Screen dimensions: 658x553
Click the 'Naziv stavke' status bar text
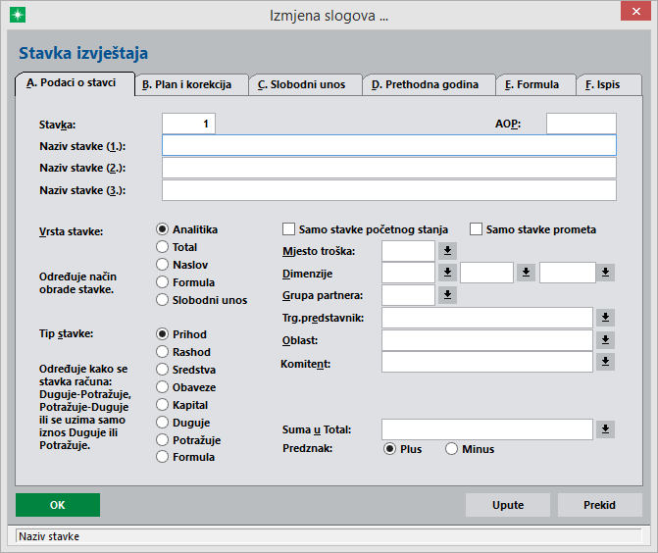(x=49, y=536)
